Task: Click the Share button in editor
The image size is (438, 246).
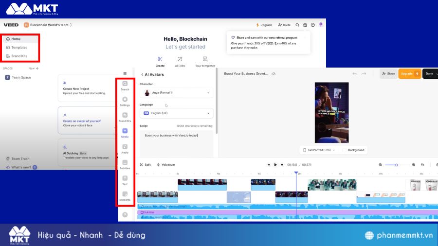Action: (388, 73)
